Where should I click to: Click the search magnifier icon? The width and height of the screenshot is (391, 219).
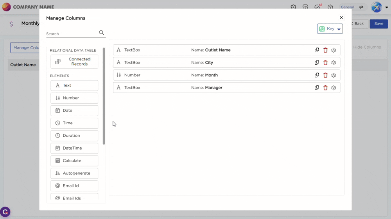coord(101,33)
